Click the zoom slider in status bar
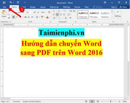The height and width of the screenshot is (103, 130). tap(111, 101)
